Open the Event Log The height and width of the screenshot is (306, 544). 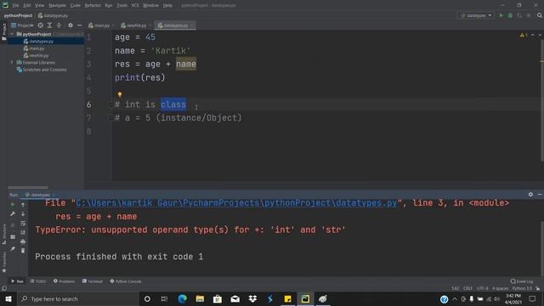click(x=522, y=281)
